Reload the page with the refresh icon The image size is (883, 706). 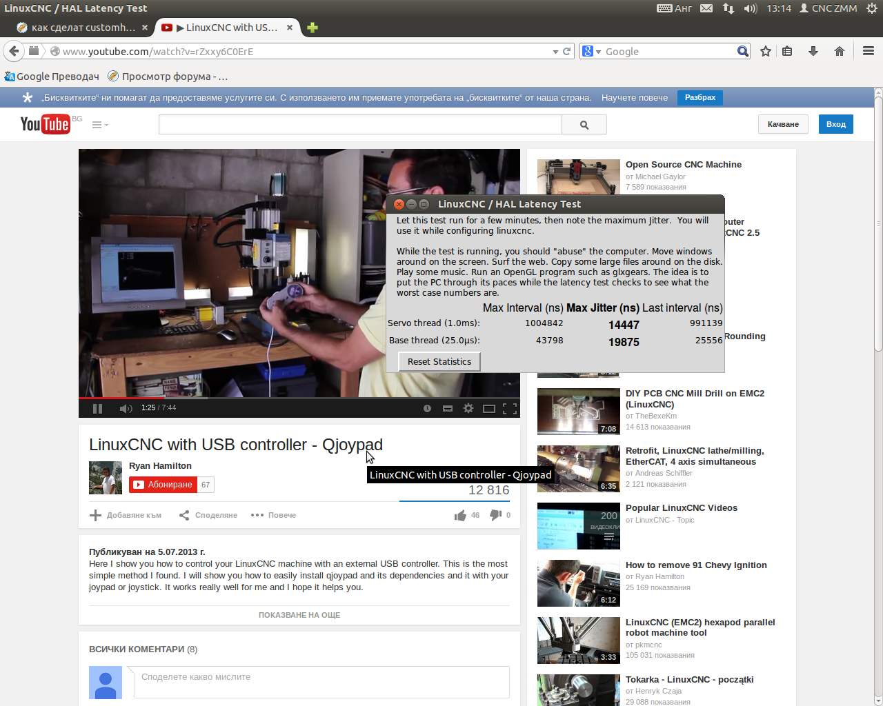pyautogui.click(x=567, y=51)
